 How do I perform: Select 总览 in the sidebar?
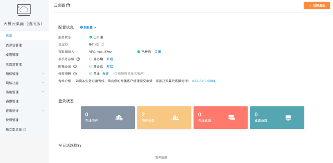24,36
